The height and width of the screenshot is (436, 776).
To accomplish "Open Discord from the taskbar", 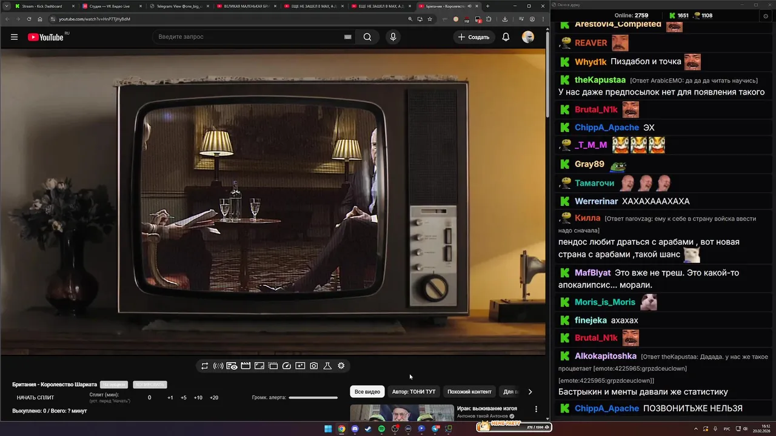I will click(355, 429).
